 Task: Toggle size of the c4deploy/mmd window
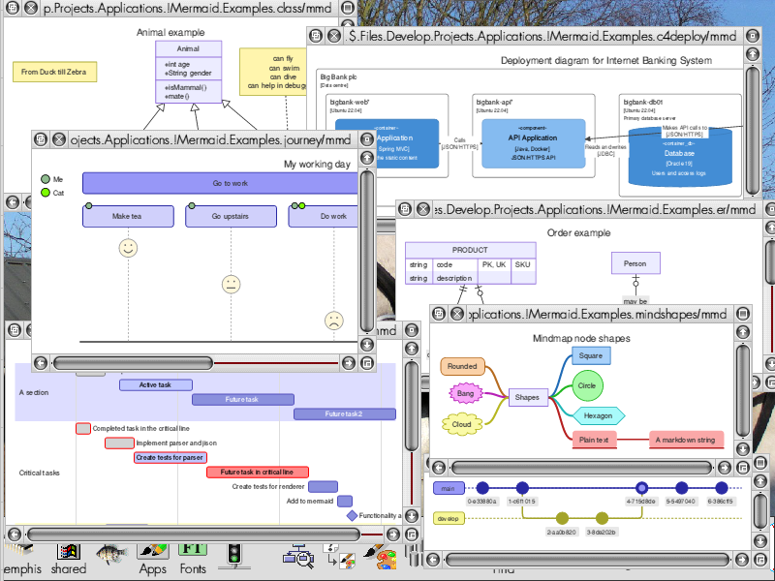[753, 36]
